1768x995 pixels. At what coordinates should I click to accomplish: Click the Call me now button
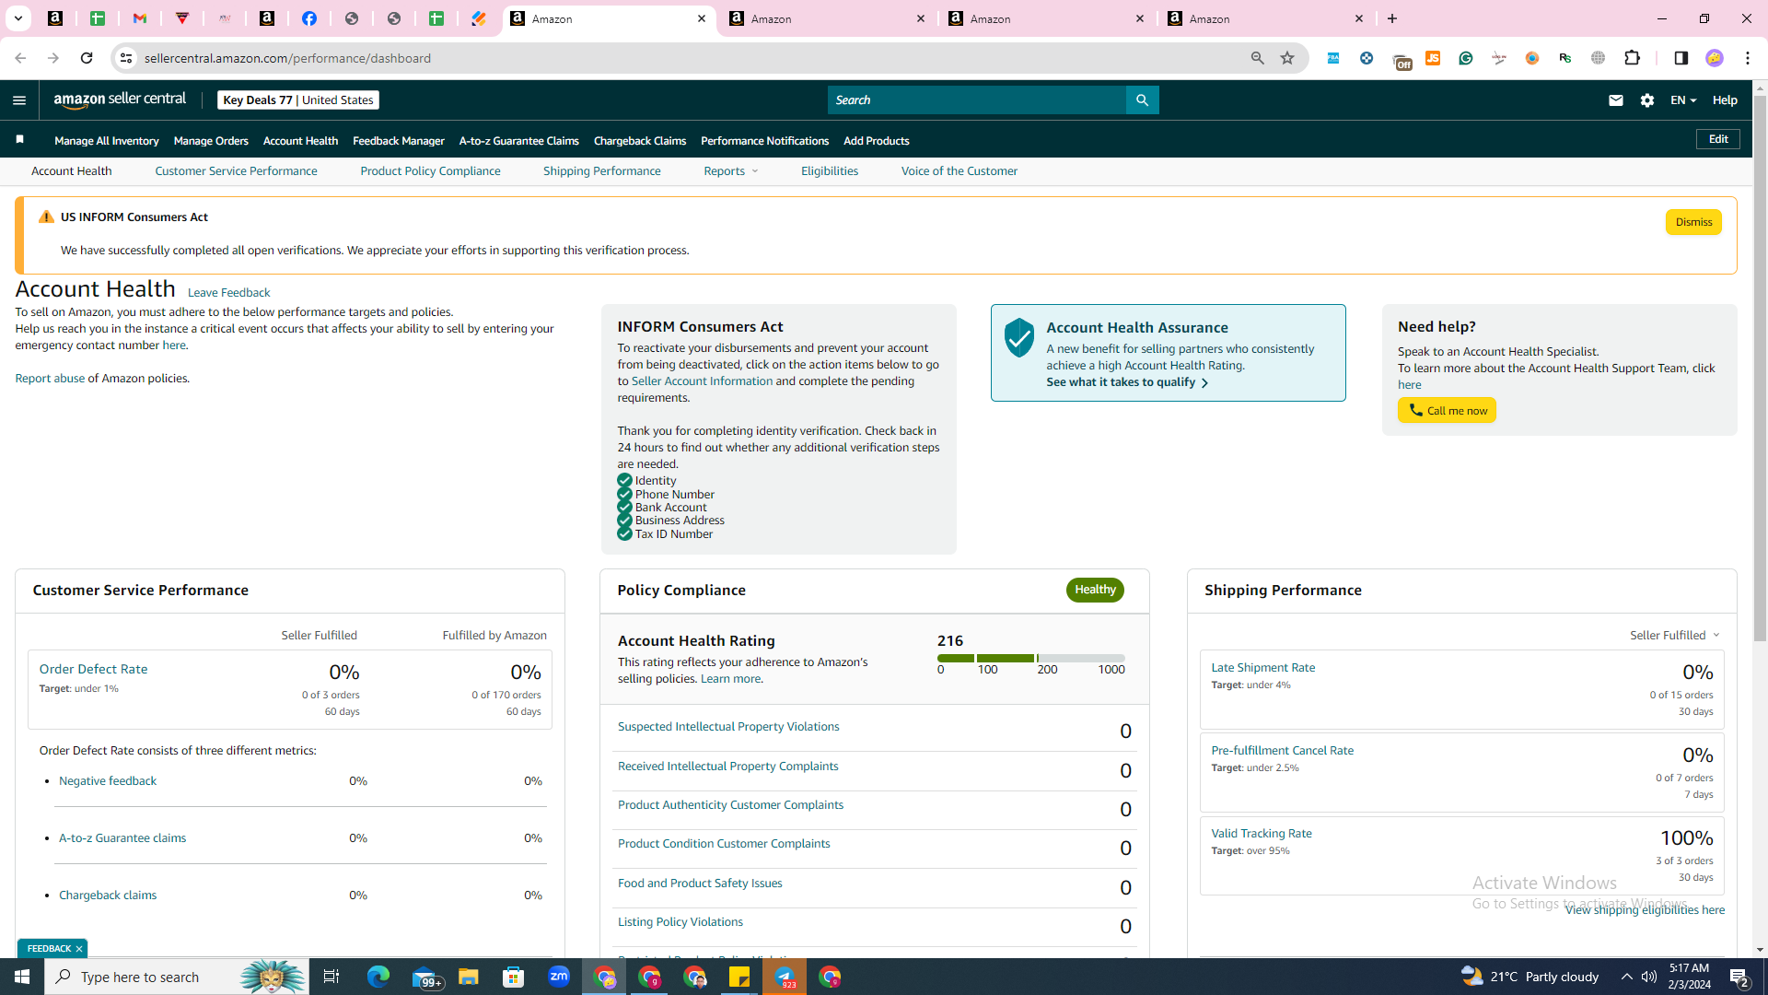(x=1447, y=411)
